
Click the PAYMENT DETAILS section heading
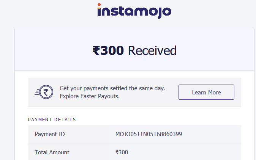coord(52,120)
